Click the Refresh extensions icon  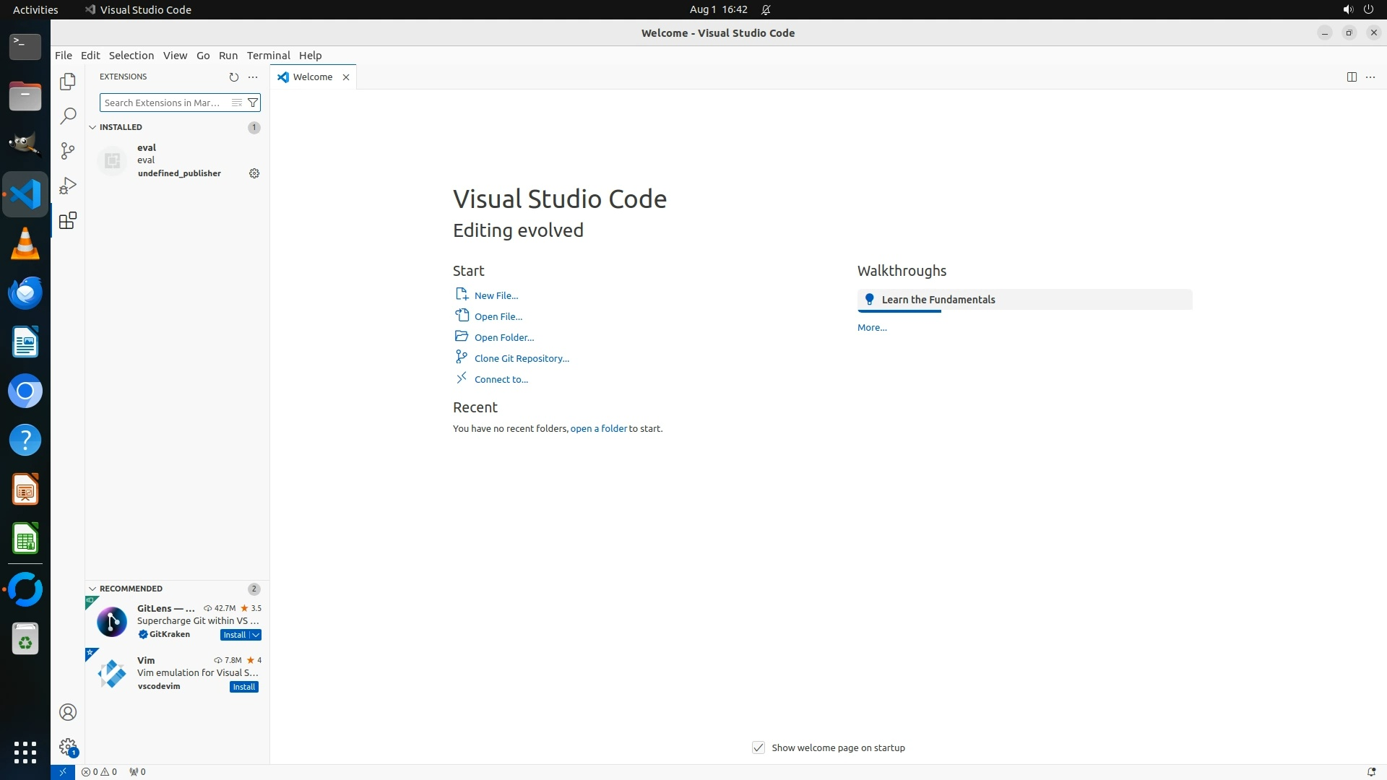(233, 77)
